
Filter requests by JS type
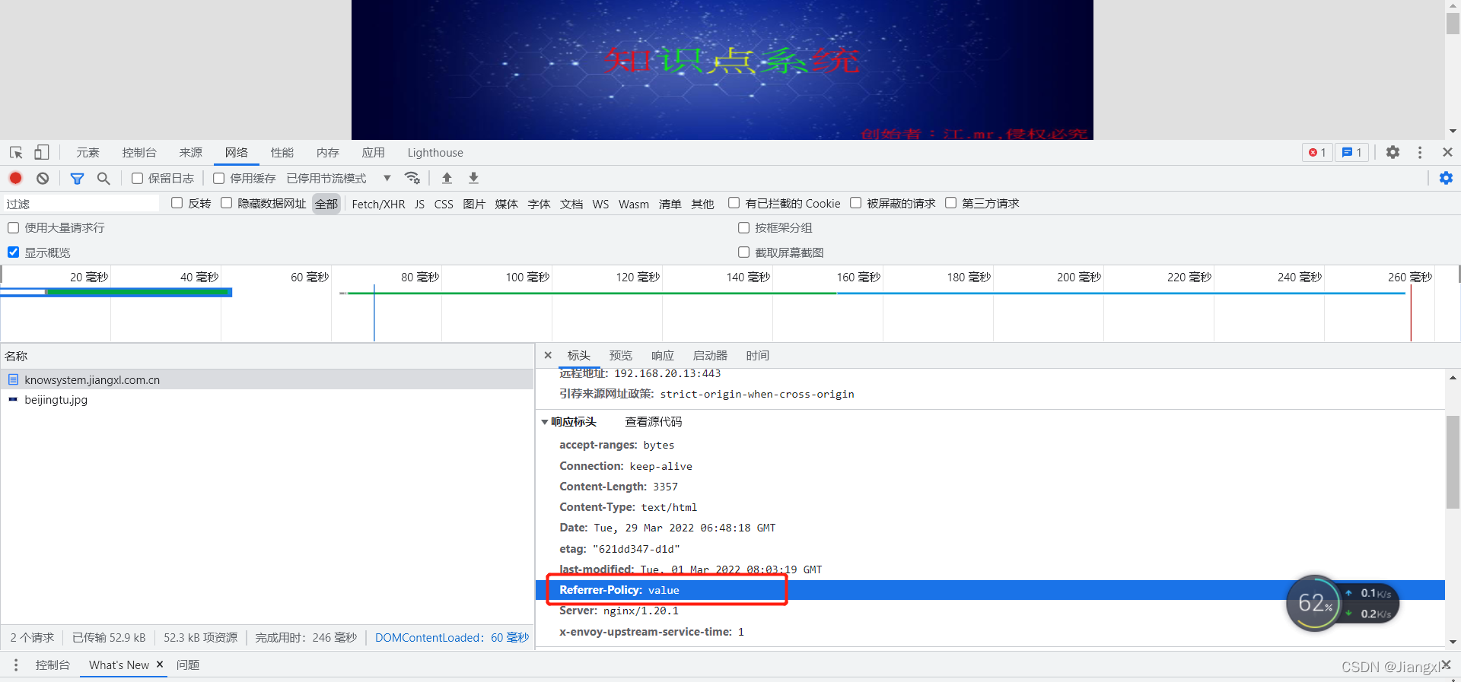420,204
